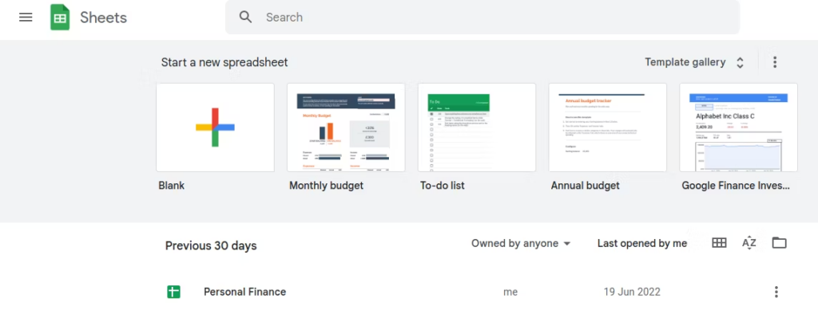818x314 pixels.
Task: Click the Start a new spreadsheet heading
Action: pos(224,62)
